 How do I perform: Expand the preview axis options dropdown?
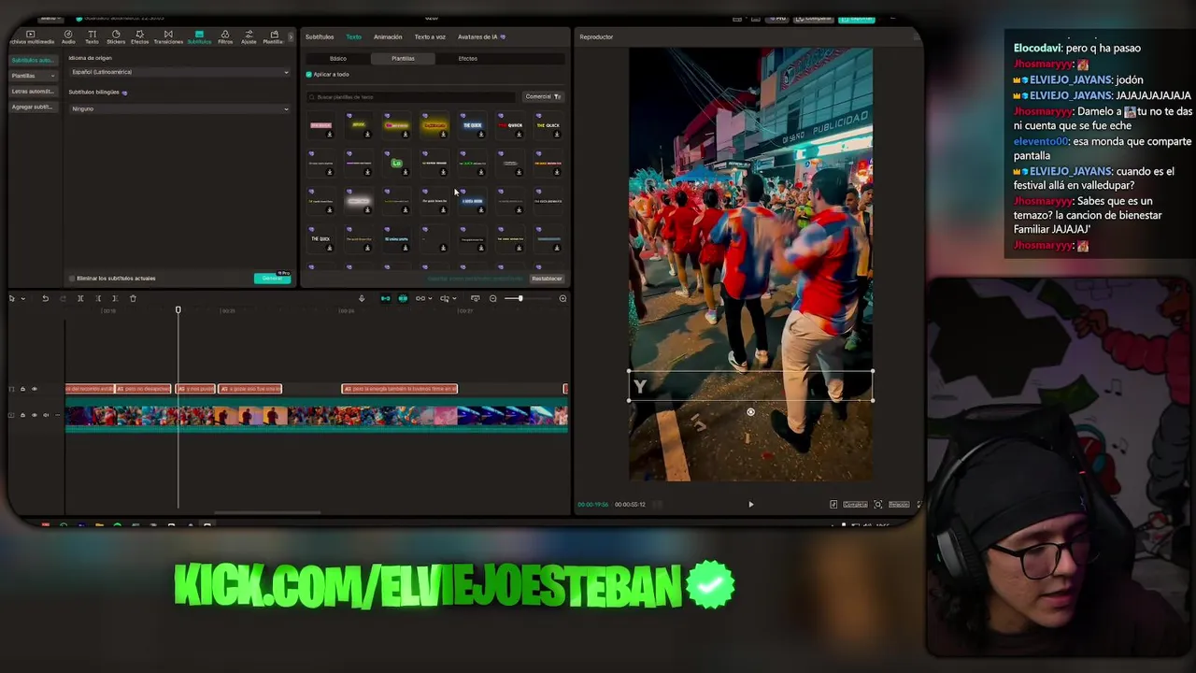click(x=454, y=298)
